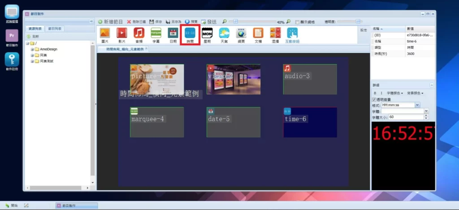The height and width of the screenshot is (210, 459).
Task: Add the 天氣 weather element
Action: coord(224,34)
